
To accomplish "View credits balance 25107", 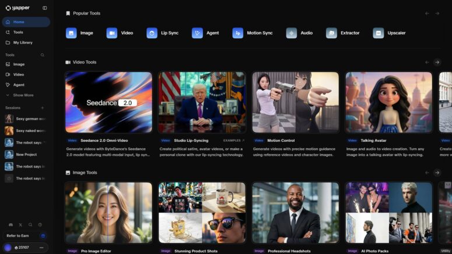I will [22, 248].
